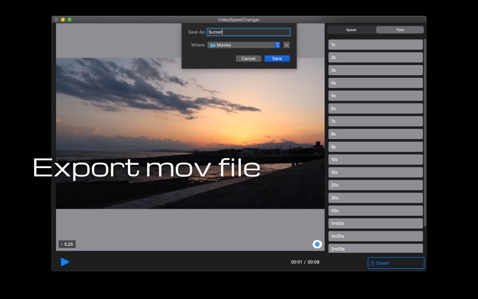Image resolution: width=478 pixels, height=299 pixels.
Task: Pick the 2m00s duration preset
Action: [x=376, y=248]
